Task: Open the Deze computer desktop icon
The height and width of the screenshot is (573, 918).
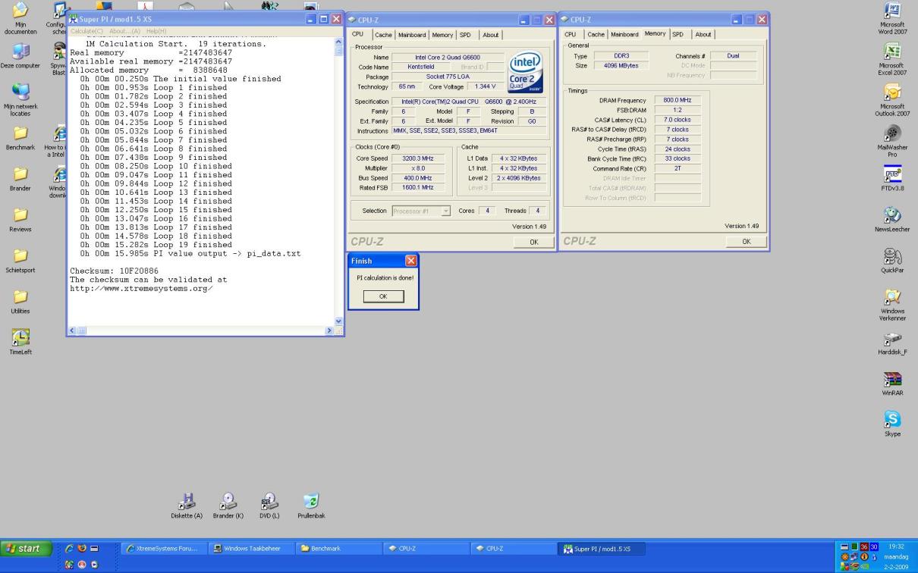Action: [20, 56]
